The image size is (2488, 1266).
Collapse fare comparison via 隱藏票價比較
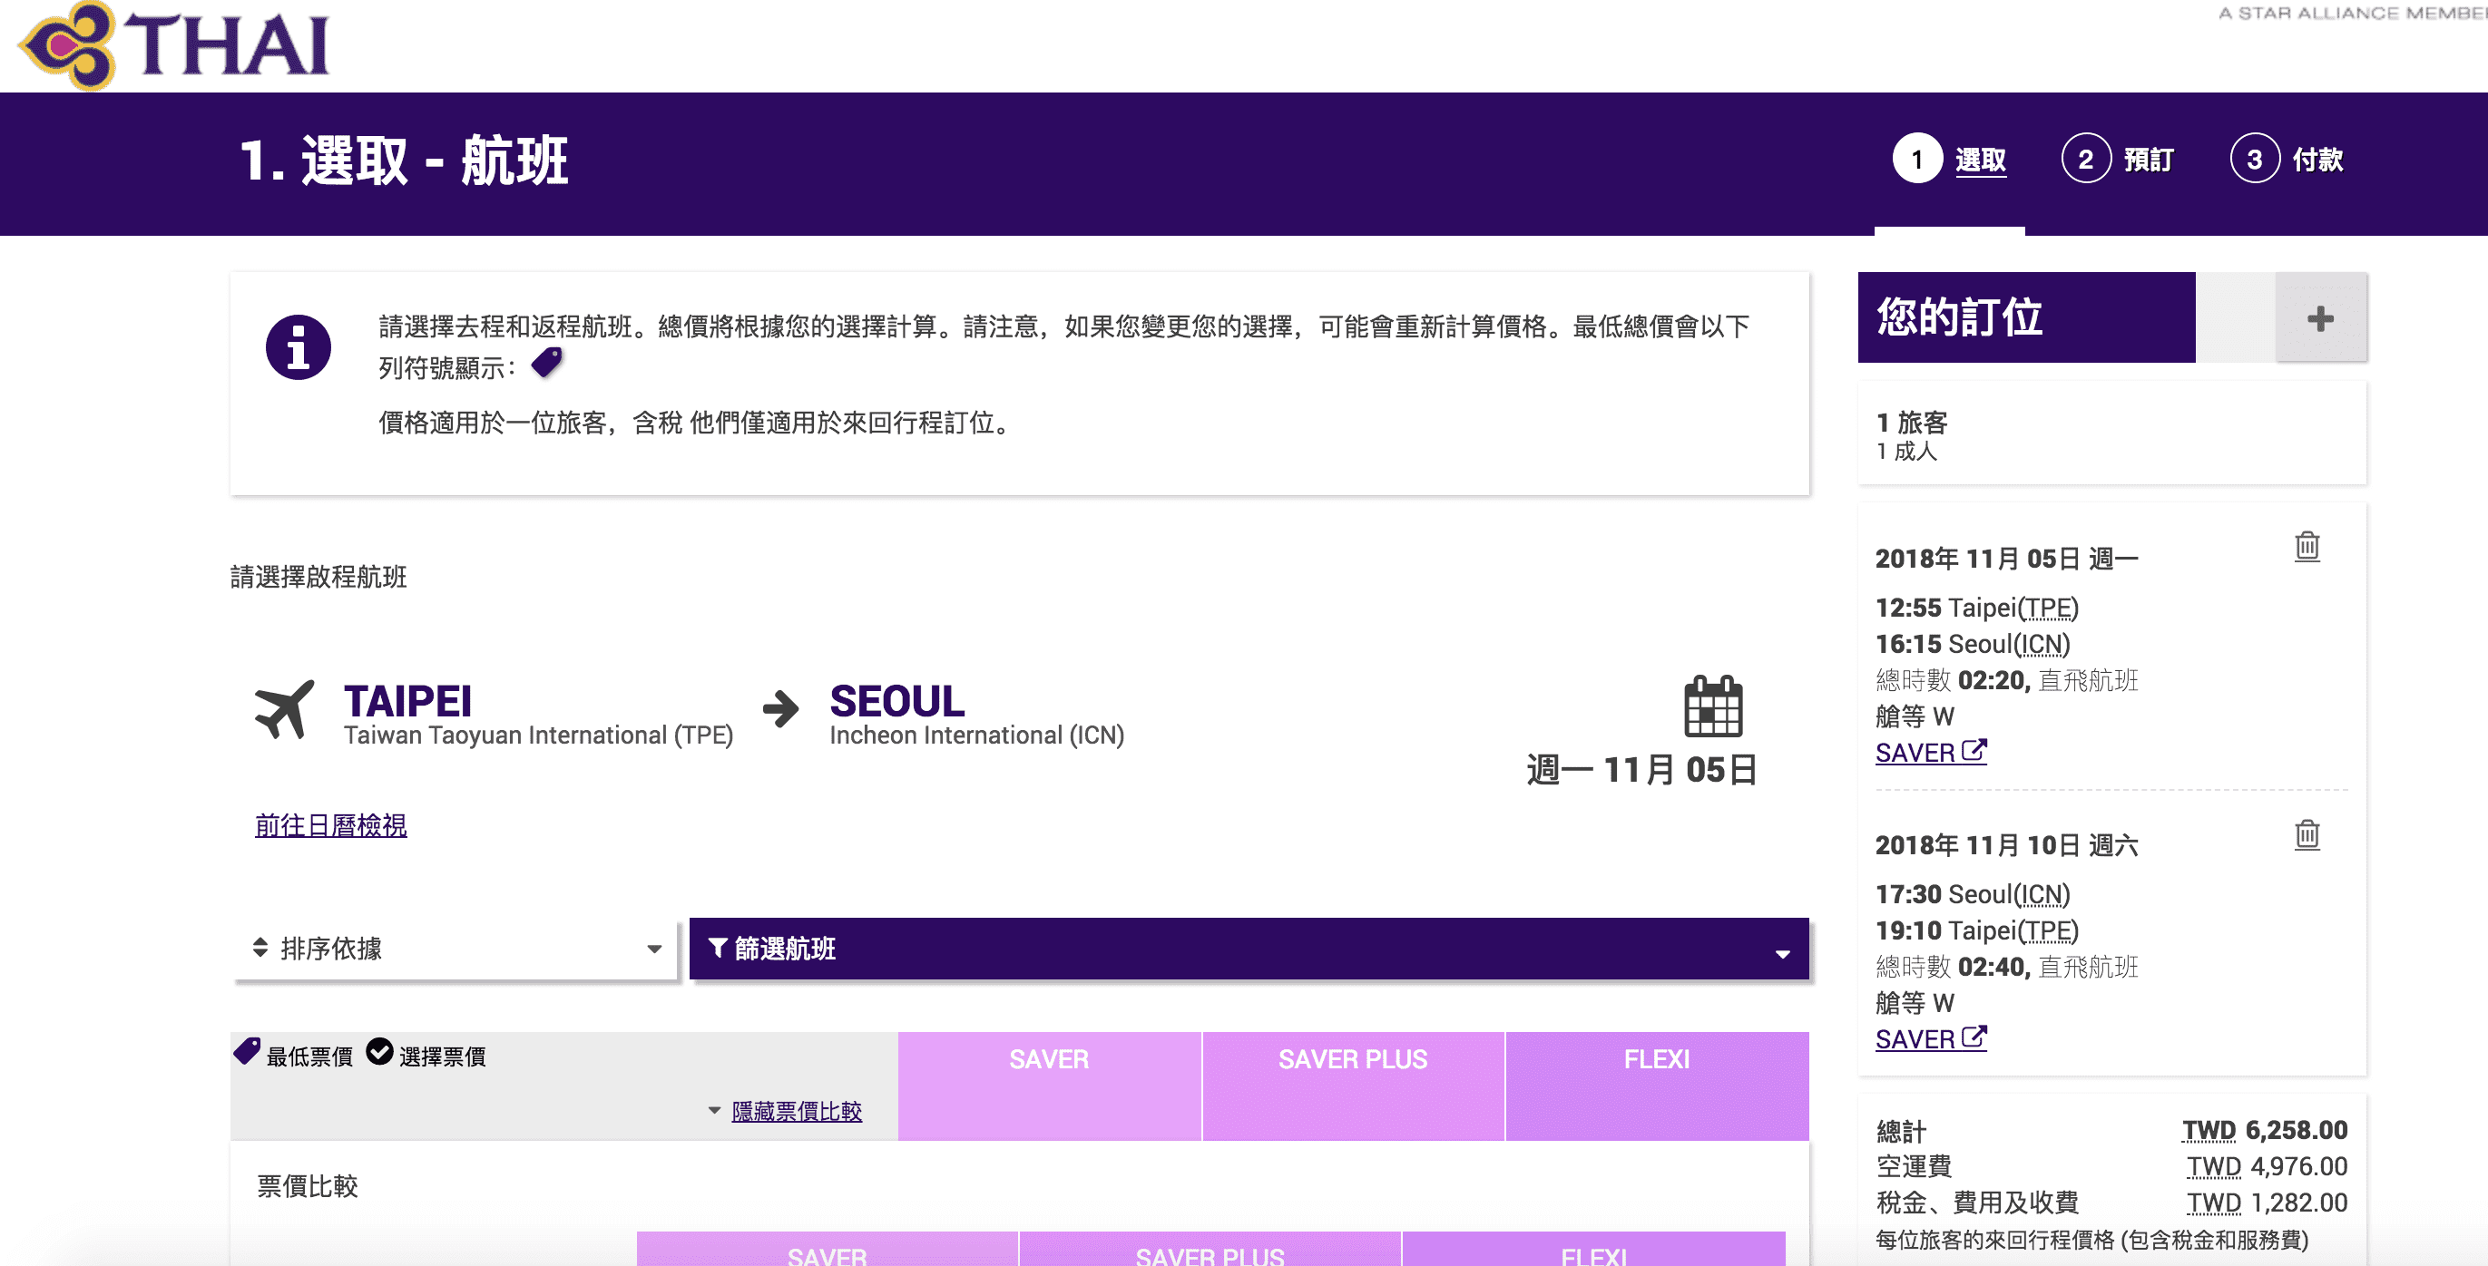(x=796, y=1113)
